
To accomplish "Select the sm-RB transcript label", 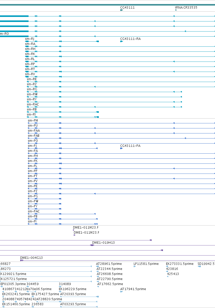I will tap(32, 109).
